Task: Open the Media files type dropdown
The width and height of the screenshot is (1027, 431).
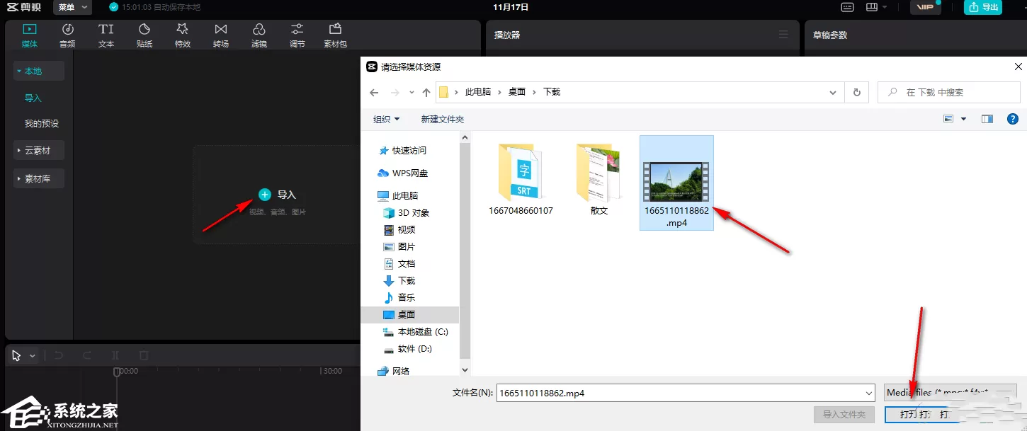Action: coord(951,392)
